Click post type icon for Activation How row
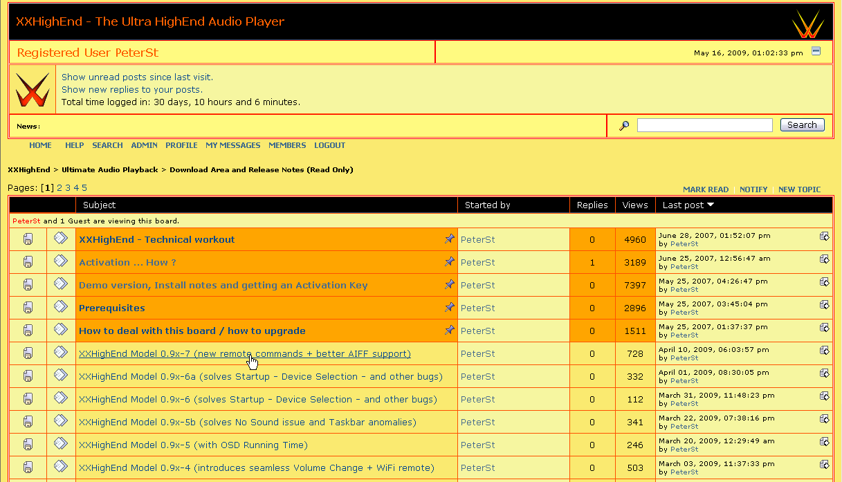This screenshot has width=842, height=482. 61,261
